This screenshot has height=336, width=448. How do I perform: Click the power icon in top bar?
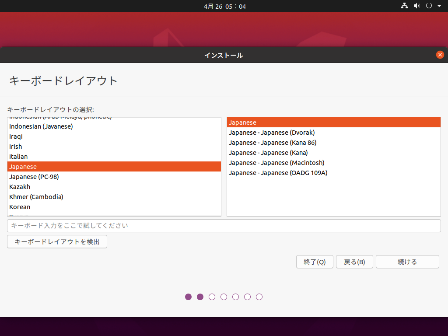pyautogui.click(x=429, y=6)
